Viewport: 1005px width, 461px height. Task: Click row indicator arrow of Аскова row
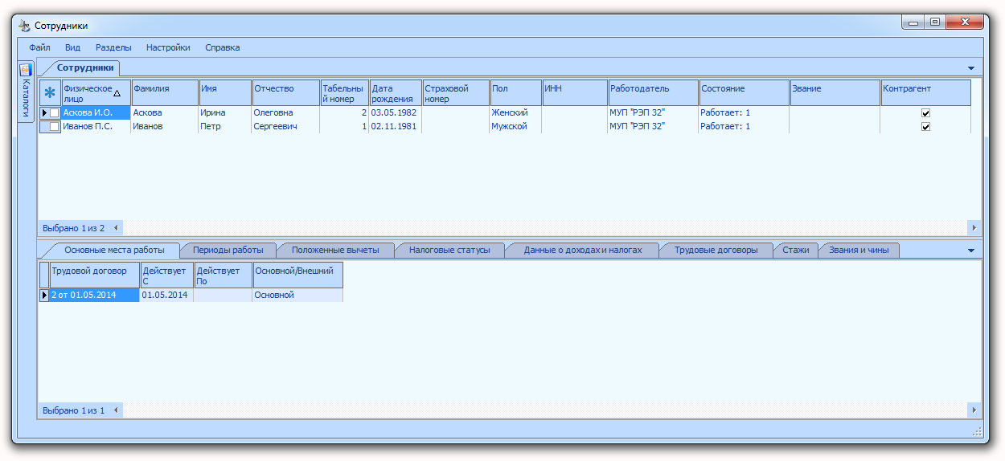44,113
